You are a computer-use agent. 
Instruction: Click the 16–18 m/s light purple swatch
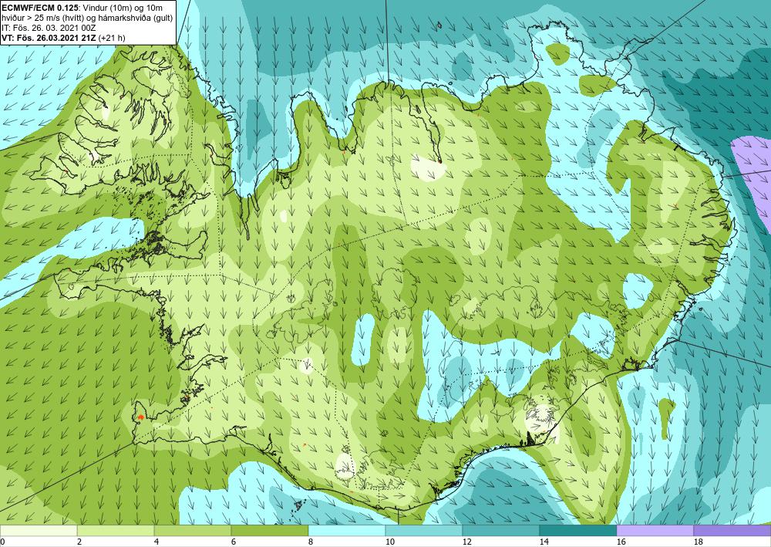[x=655, y=530]
